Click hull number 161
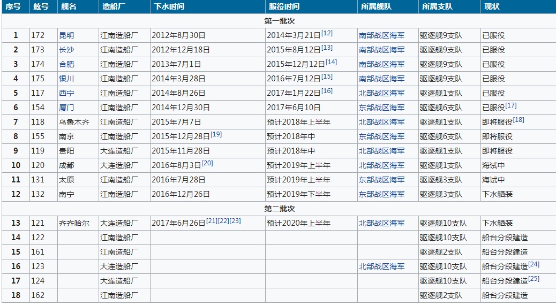 [38, 252]
